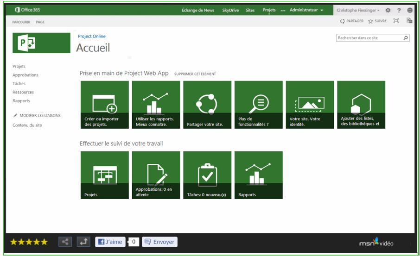This screenshot has height=256, width=420.
Task: Click the Facebook like count 0
Action: point(134,242)
